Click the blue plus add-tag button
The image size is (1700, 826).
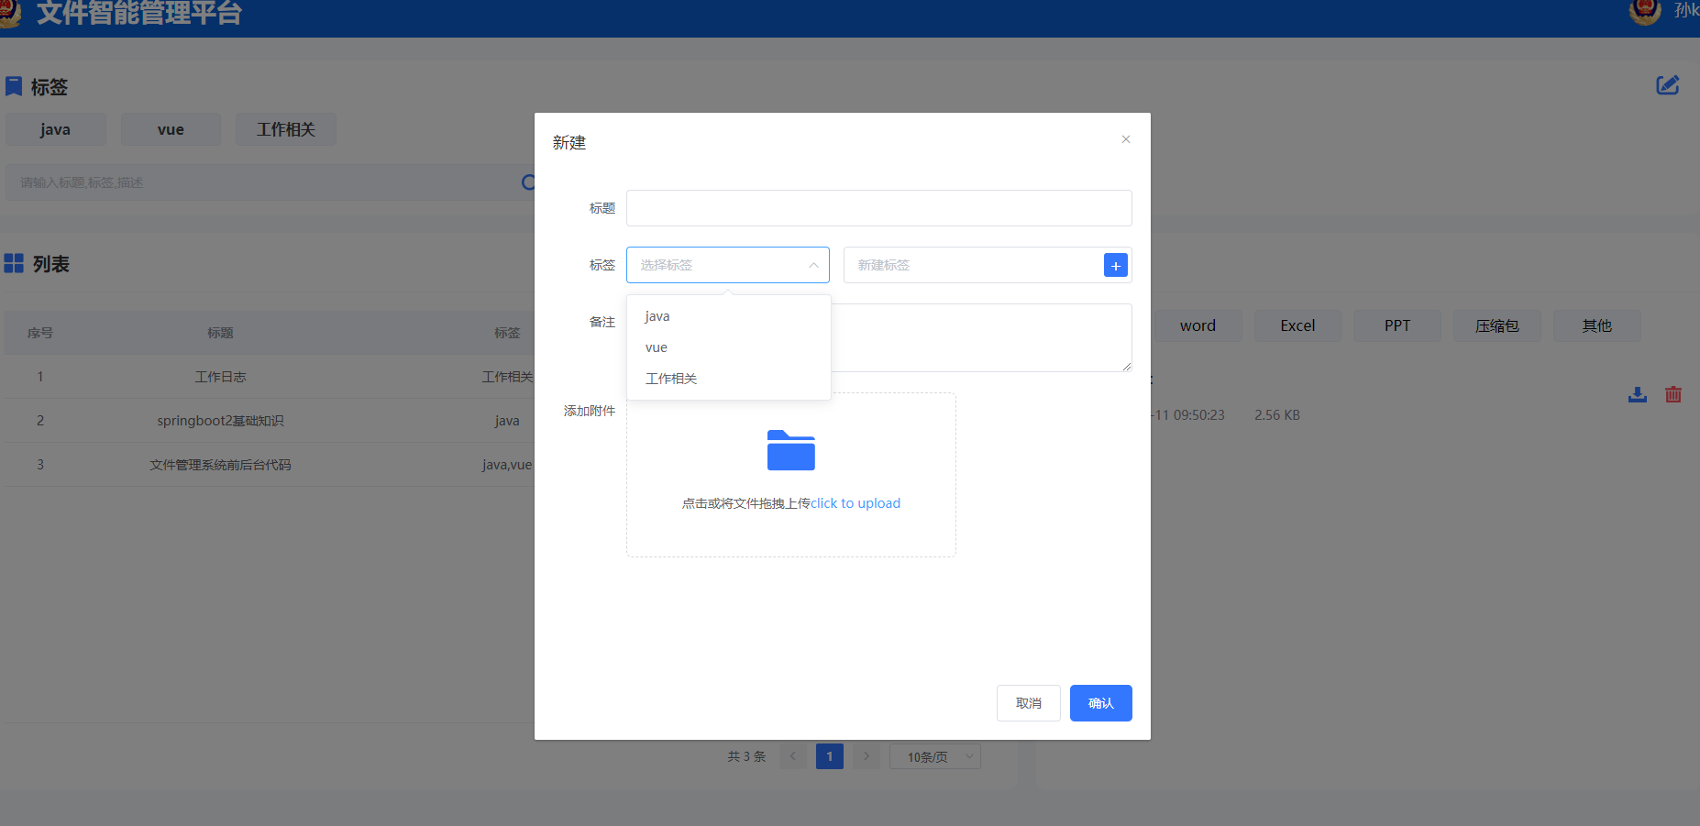click(x=1115, y=265)
